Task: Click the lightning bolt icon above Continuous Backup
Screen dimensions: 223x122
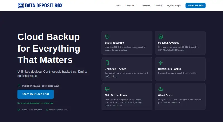Action: pos(161,63)
